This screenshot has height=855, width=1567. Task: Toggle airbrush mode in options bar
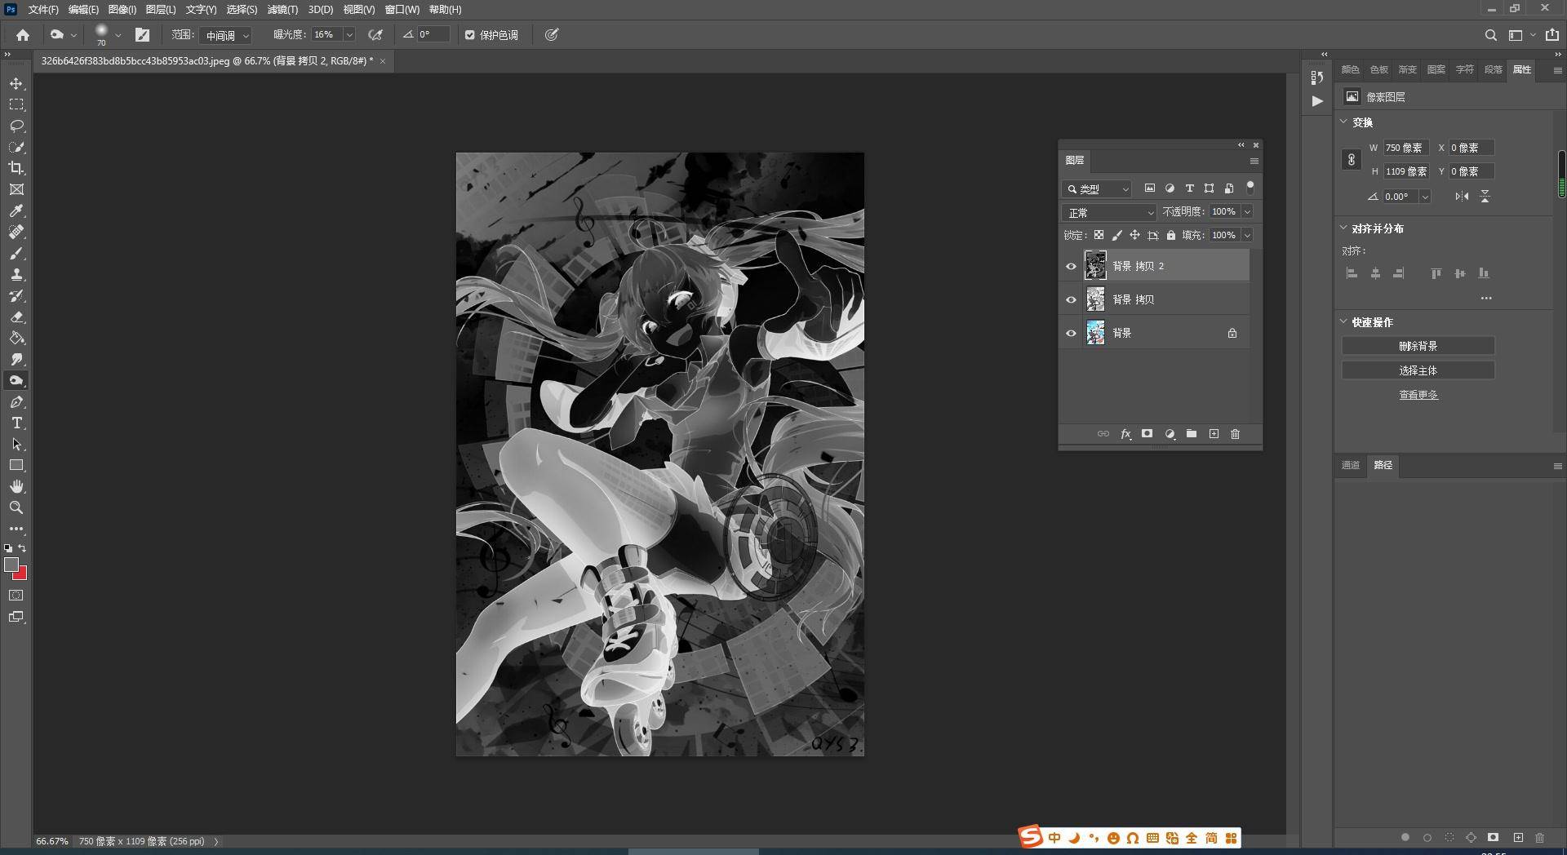[x=375, y=35]
